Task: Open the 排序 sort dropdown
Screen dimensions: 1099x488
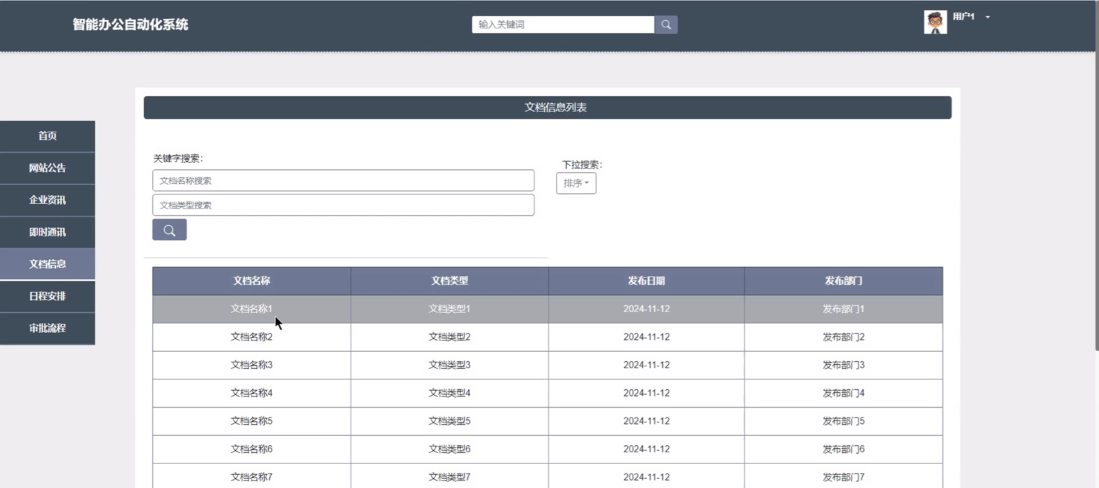Action: pyautogui.click(x=576, y=183)
